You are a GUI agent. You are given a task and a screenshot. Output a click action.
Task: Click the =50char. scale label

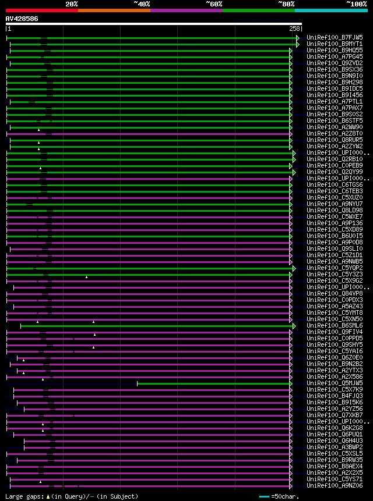[x=286, y=496]
